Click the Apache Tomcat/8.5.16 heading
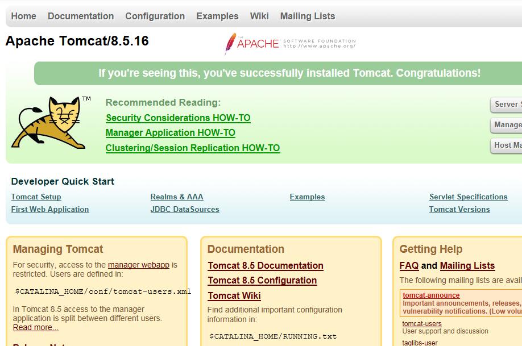 [x=77, y=41]
